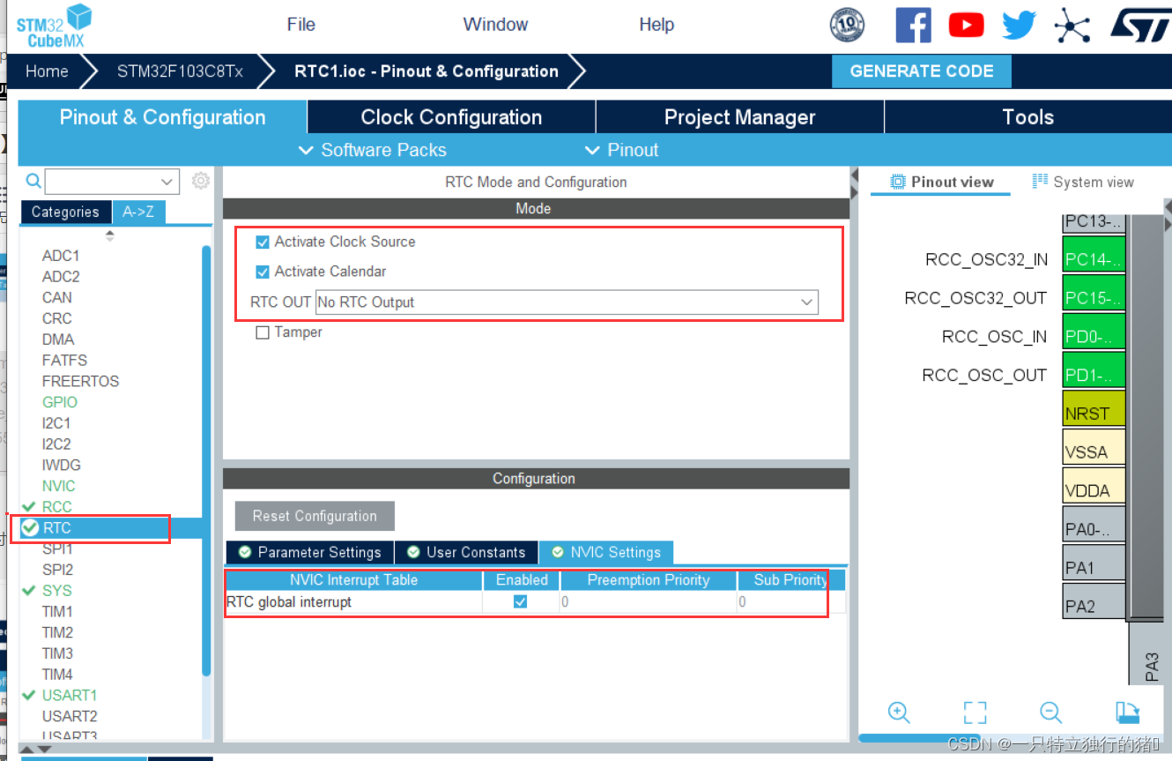
Task: Click the Preemption Priority column header
Action: pos(649,580)
